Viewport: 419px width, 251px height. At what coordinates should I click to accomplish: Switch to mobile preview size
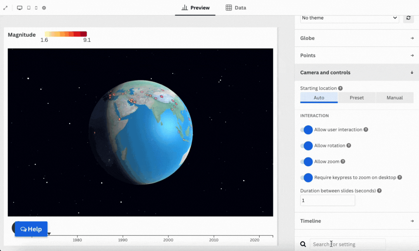tap(36, 8)
